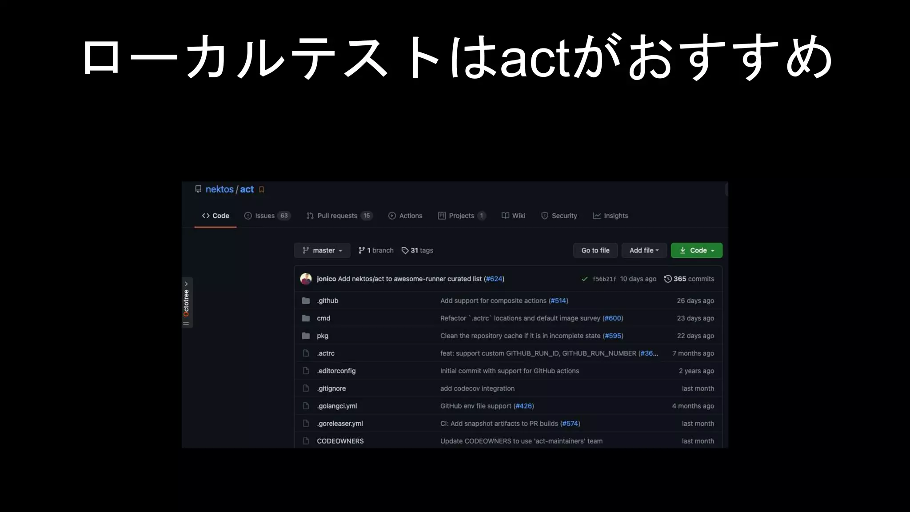The width and height of the screenshot is (910, 512).
Task: Switch to the Code tab
Action: (216, 216)
